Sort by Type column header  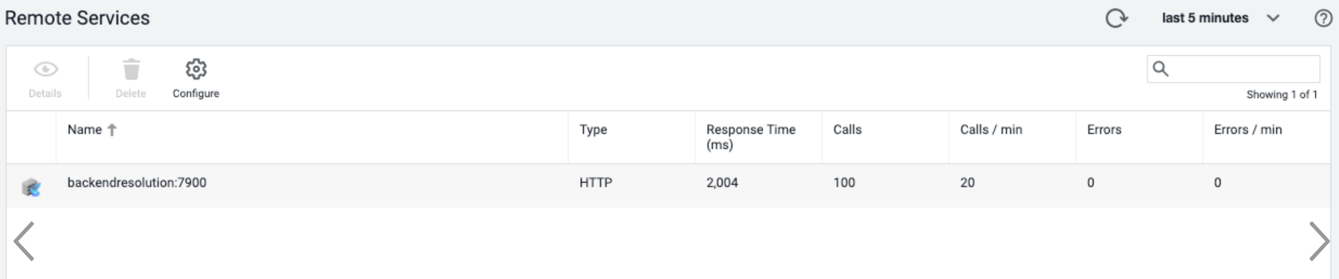coord(593,130)
